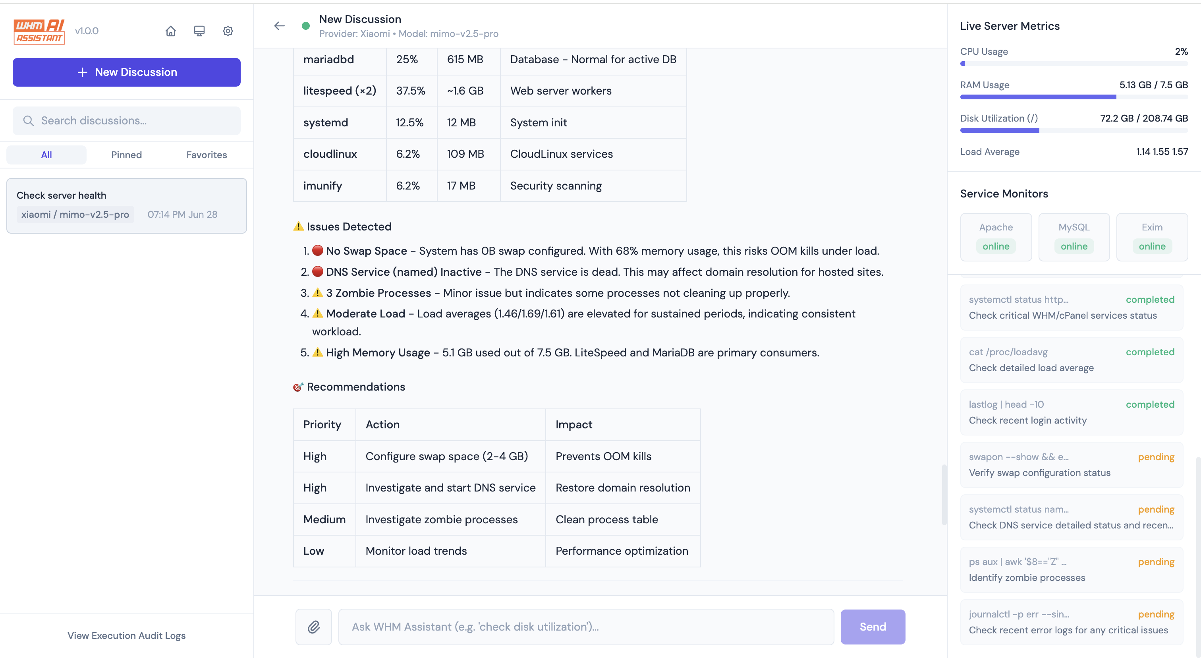The height and width of the screenshot is (658, 1201).
Task: Switch to the Pinned tab
Action: 126,154
